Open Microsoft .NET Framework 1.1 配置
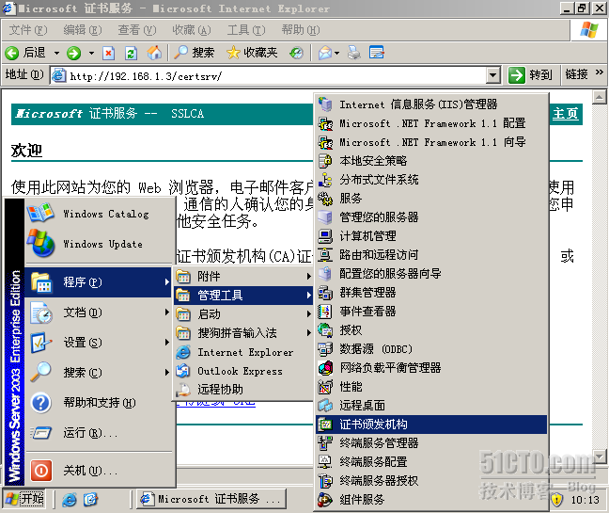This screenshot has height=513, width=609. (431, 123)
